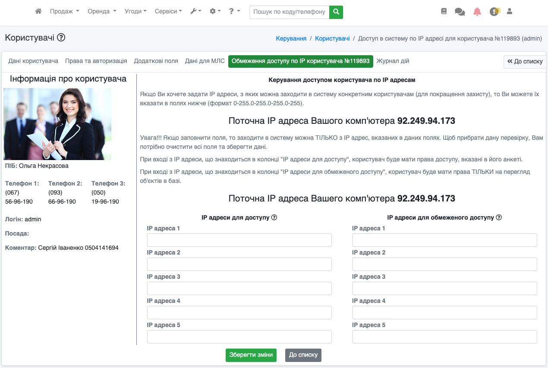Click the Зберегти зміни button
548x368 pixels.
pyautogui.click(x=251, y=355)
